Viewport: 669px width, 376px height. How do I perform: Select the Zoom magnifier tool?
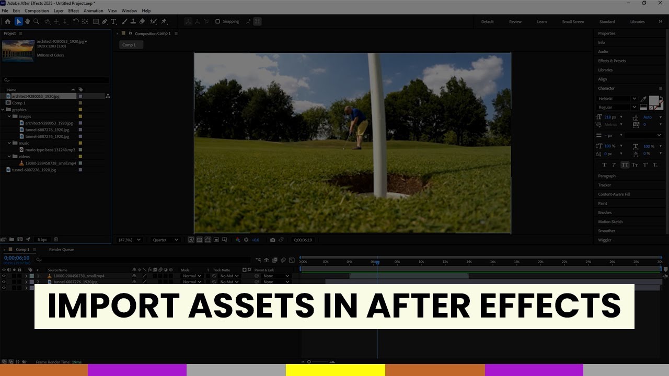coord(36,21)
